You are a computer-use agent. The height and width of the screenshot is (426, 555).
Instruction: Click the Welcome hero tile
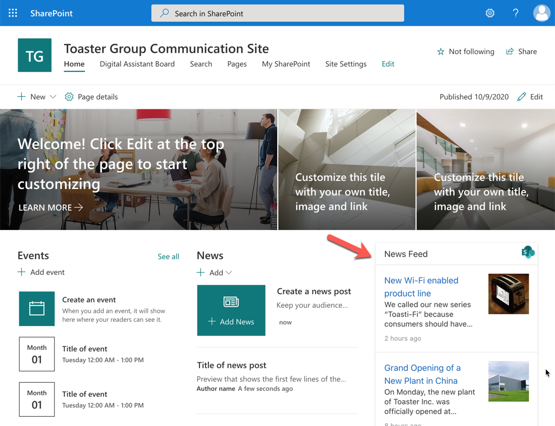138,170
